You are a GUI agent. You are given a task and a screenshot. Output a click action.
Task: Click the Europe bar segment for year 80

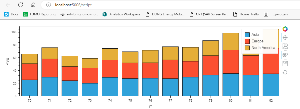[x=231, y=62]
